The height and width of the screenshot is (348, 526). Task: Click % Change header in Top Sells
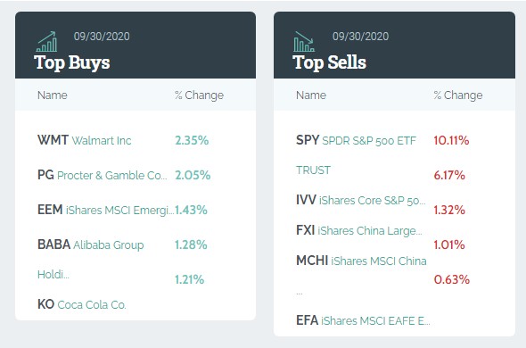coord(458,95)
